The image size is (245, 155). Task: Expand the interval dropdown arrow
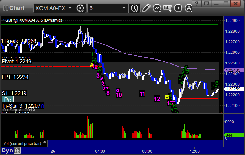[x=124, y=8]
